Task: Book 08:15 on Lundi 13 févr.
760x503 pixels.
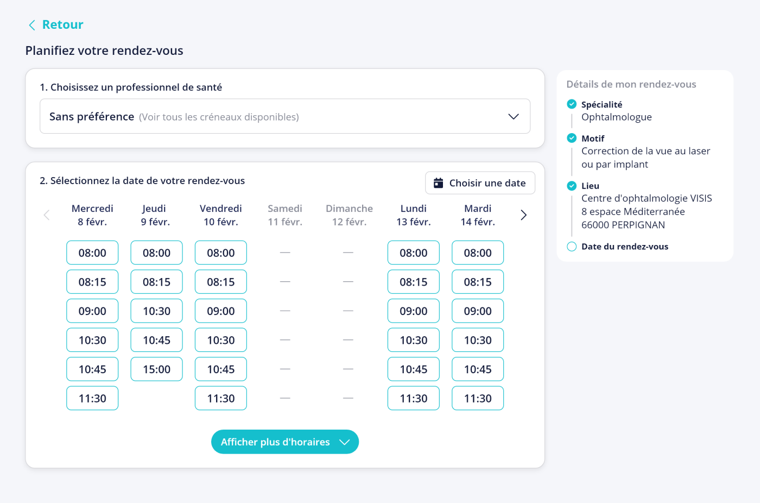Action: click(x=414, y=282)
